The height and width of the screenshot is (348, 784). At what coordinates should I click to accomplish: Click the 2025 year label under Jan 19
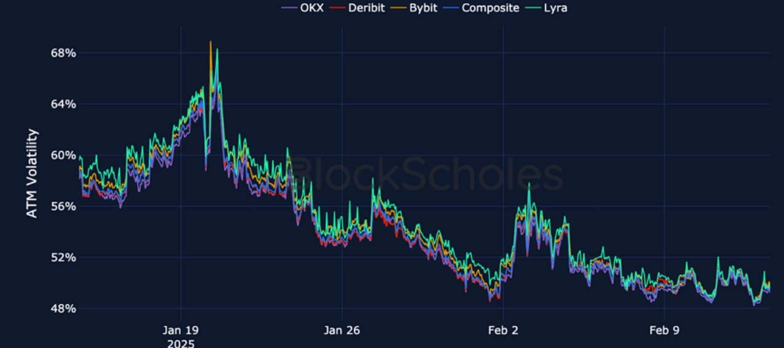coord(181,343)
